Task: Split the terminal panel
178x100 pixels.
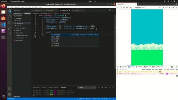Action: point(102,87)
